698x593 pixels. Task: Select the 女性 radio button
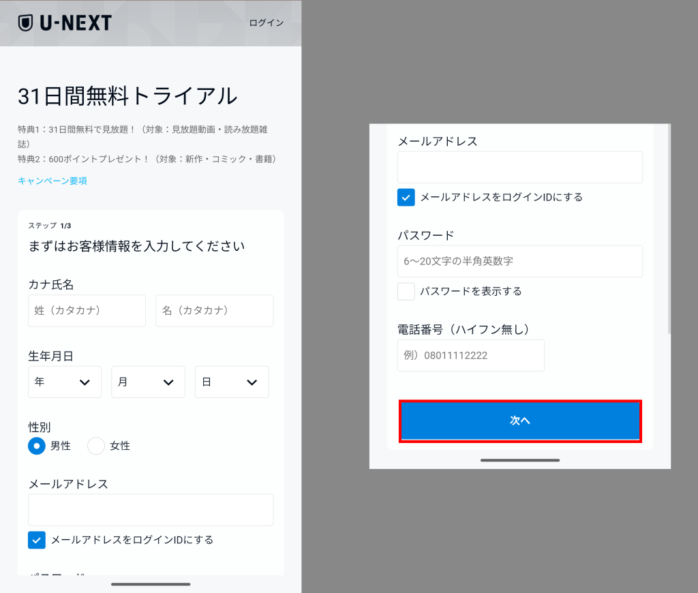pyautogui.click(x=96, y=446)
